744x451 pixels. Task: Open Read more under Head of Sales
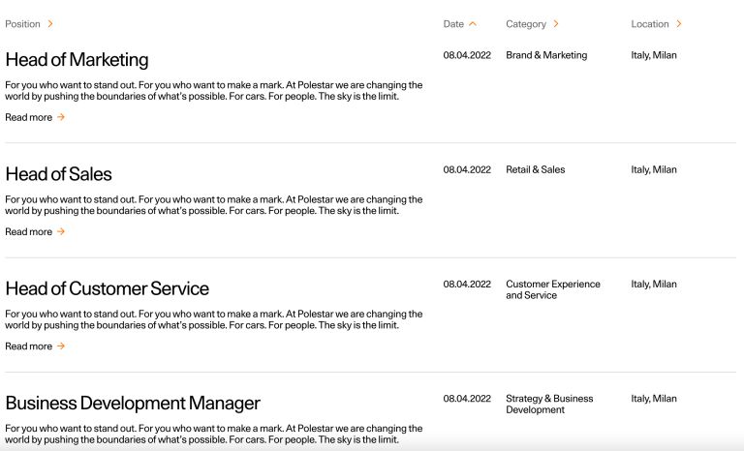28,231
